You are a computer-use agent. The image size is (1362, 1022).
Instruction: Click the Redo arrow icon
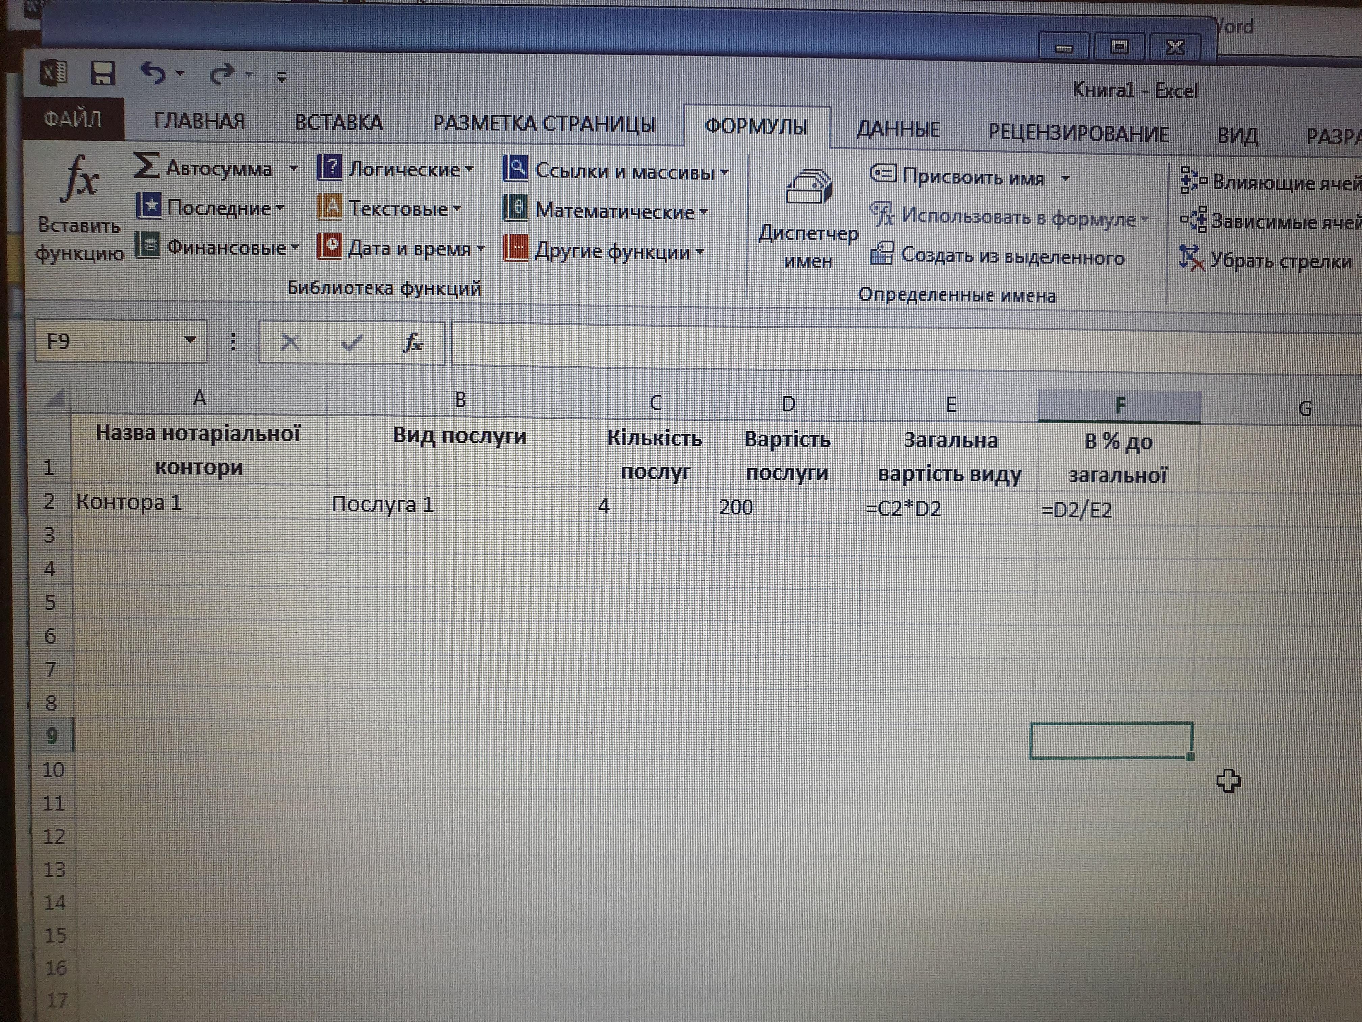[222, 74]
